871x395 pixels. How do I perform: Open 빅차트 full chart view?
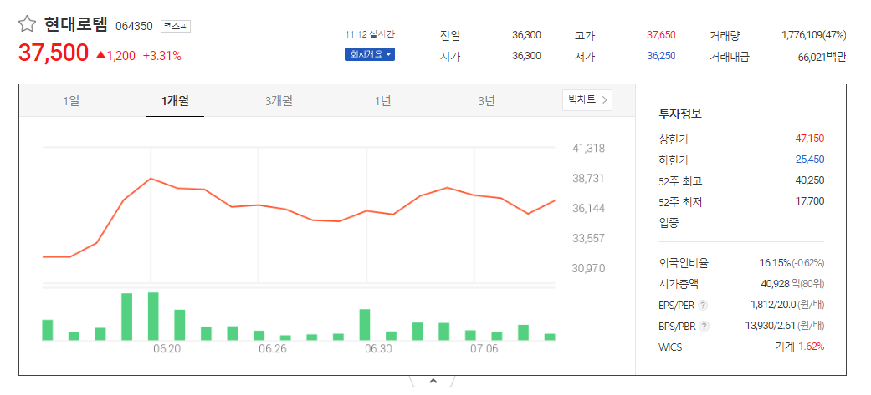click(x=587, y=100)
